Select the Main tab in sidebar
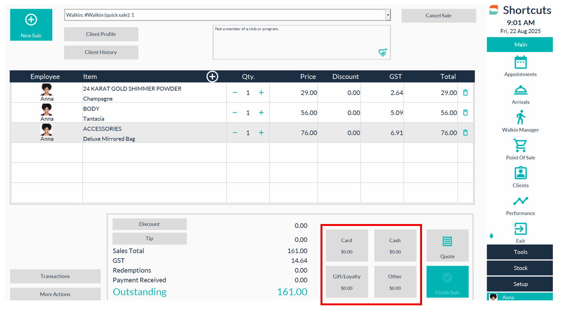The height and width of the screenshot is (311, 573). tap(520, 44)
